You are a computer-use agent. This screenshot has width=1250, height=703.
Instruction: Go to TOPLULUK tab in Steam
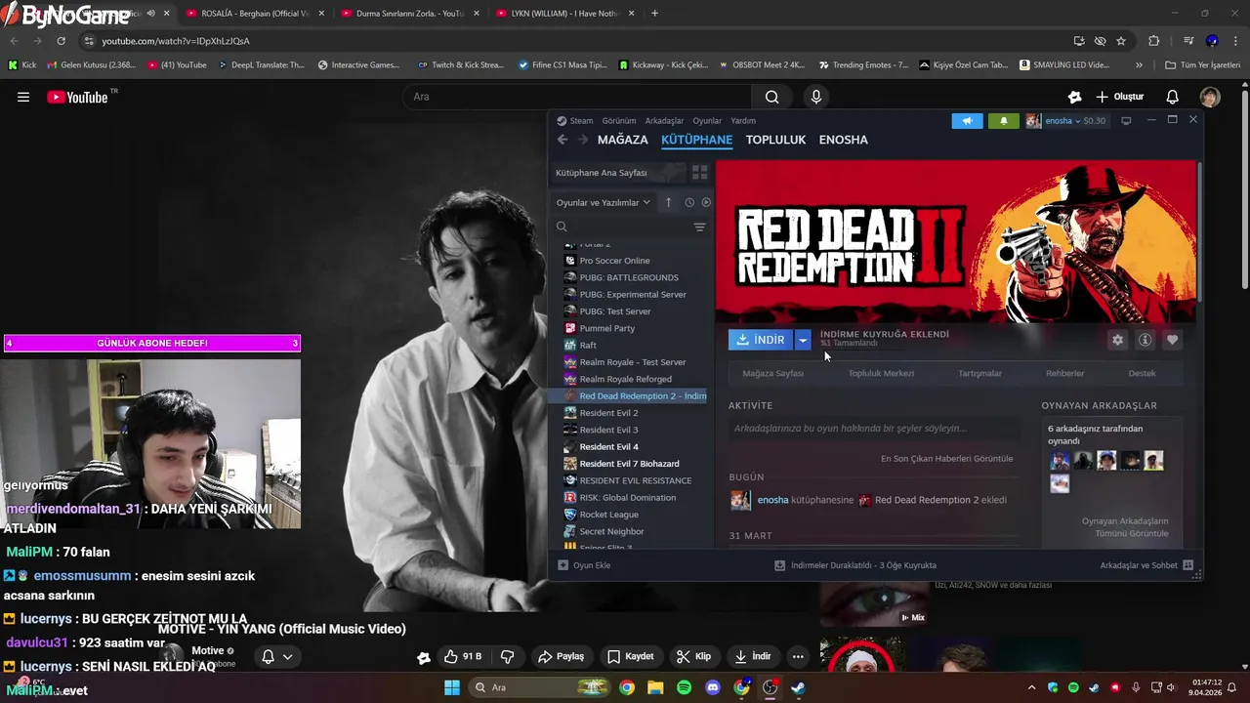pos(775,140)
